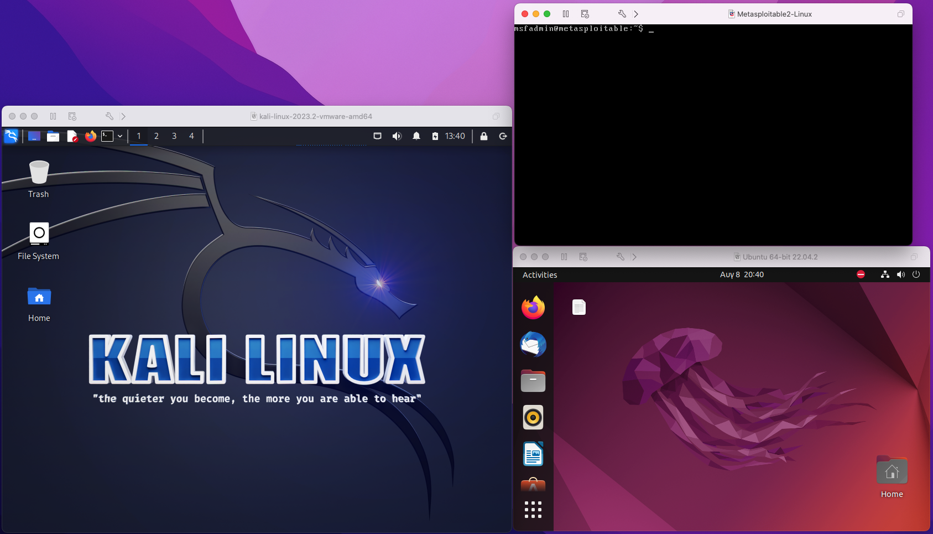The width and height of the screenshot is (933, 534).
Task: Open Activities overview in Ubuntu
Action: [x=540, y=275]
